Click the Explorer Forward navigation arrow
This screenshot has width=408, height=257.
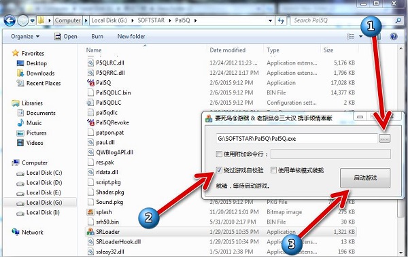[23, 20]
